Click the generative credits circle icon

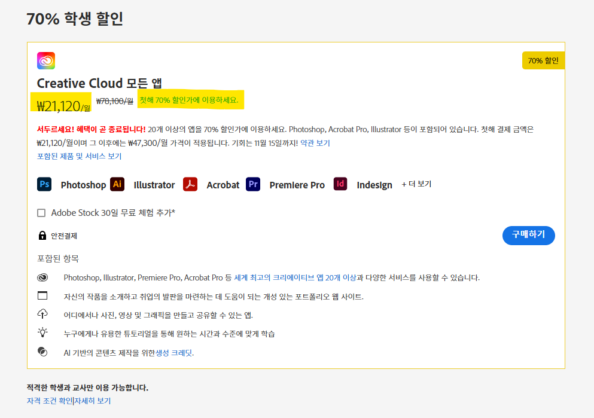[x=42, y=352]
